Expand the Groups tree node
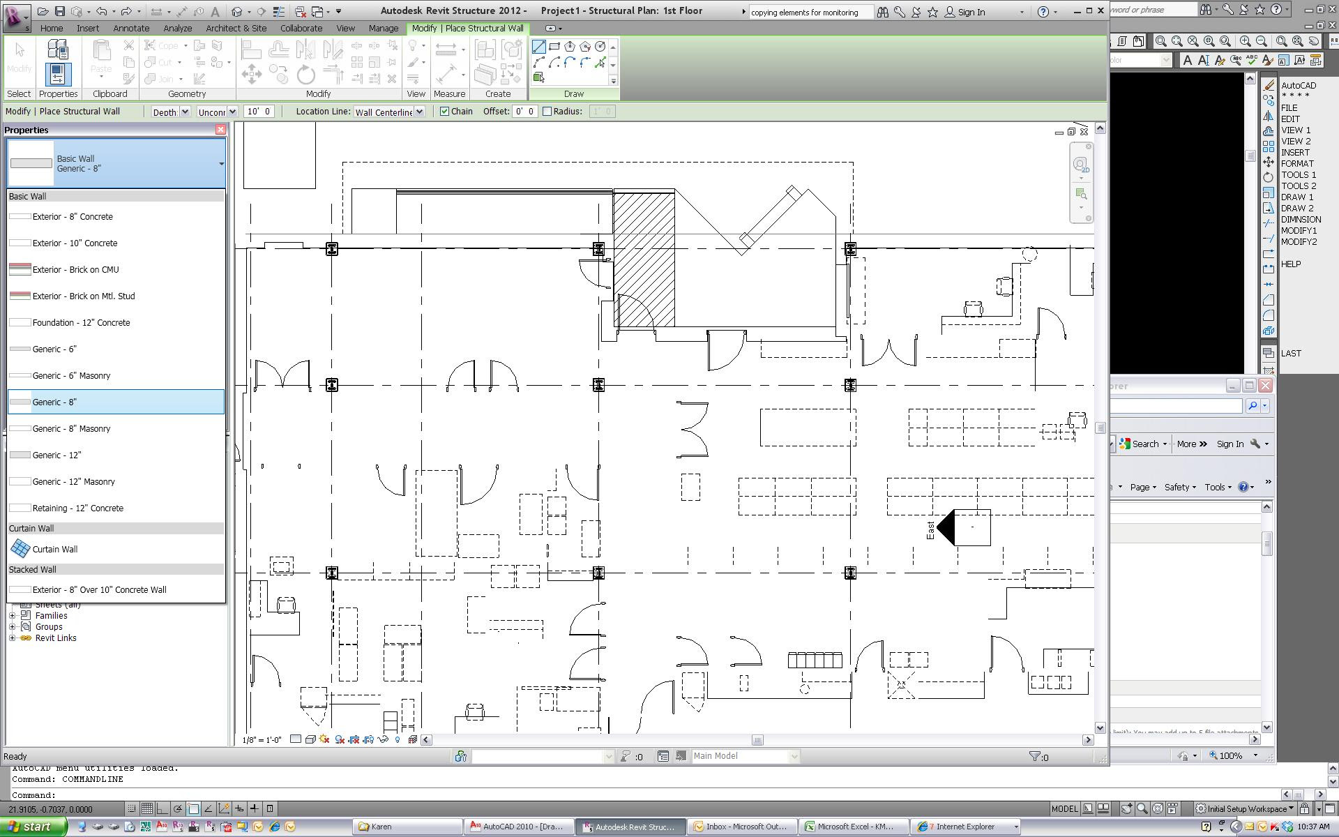The image size is (1339, 837). point(12,627)
